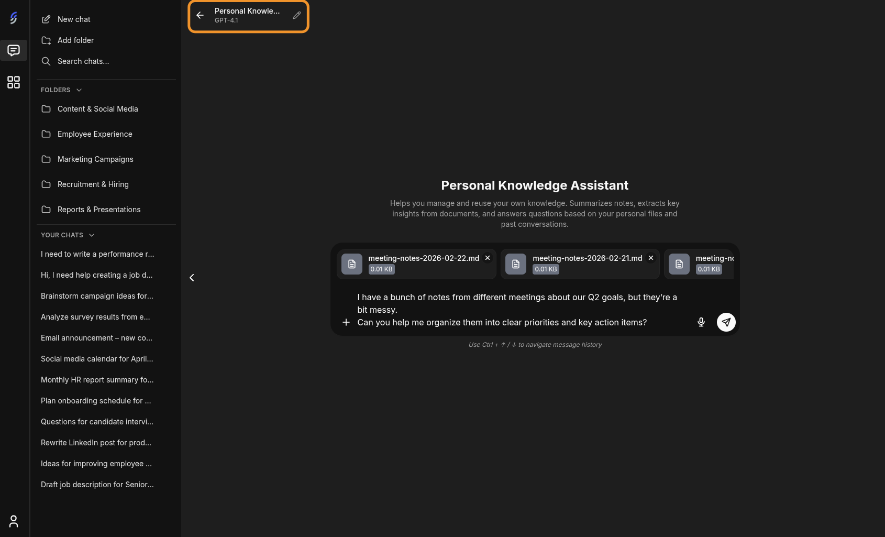885x537 pixels.
Task: Open the account icon at bottom left
Action: 14,521
